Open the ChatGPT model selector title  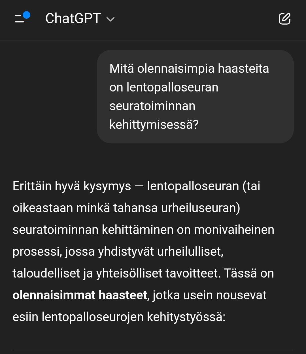pos(73,19)
